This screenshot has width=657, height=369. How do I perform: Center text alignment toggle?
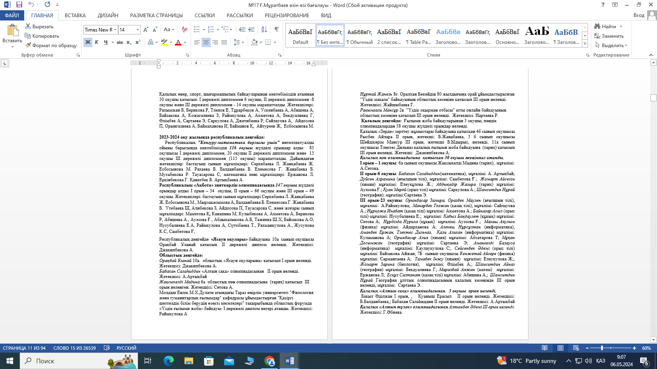(x=206, y=42)
